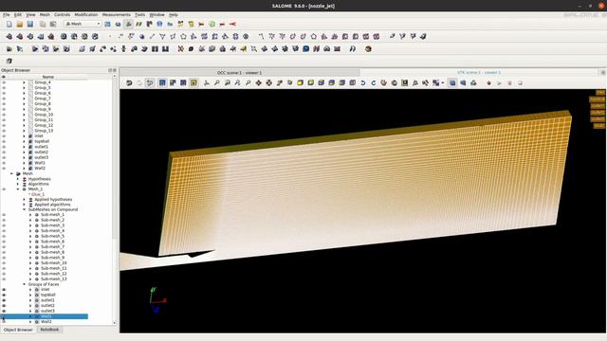
Task: Click the Add Polygon element icon
Action: 183,36
